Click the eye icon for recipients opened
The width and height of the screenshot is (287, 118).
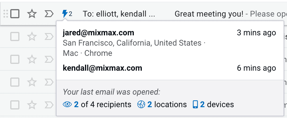point(67,105)
